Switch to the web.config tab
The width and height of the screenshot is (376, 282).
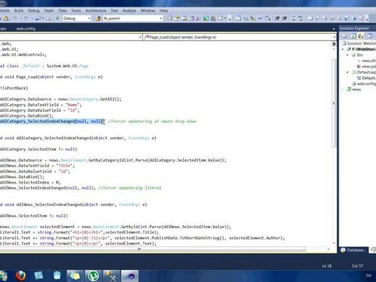(x=26, y=29)
